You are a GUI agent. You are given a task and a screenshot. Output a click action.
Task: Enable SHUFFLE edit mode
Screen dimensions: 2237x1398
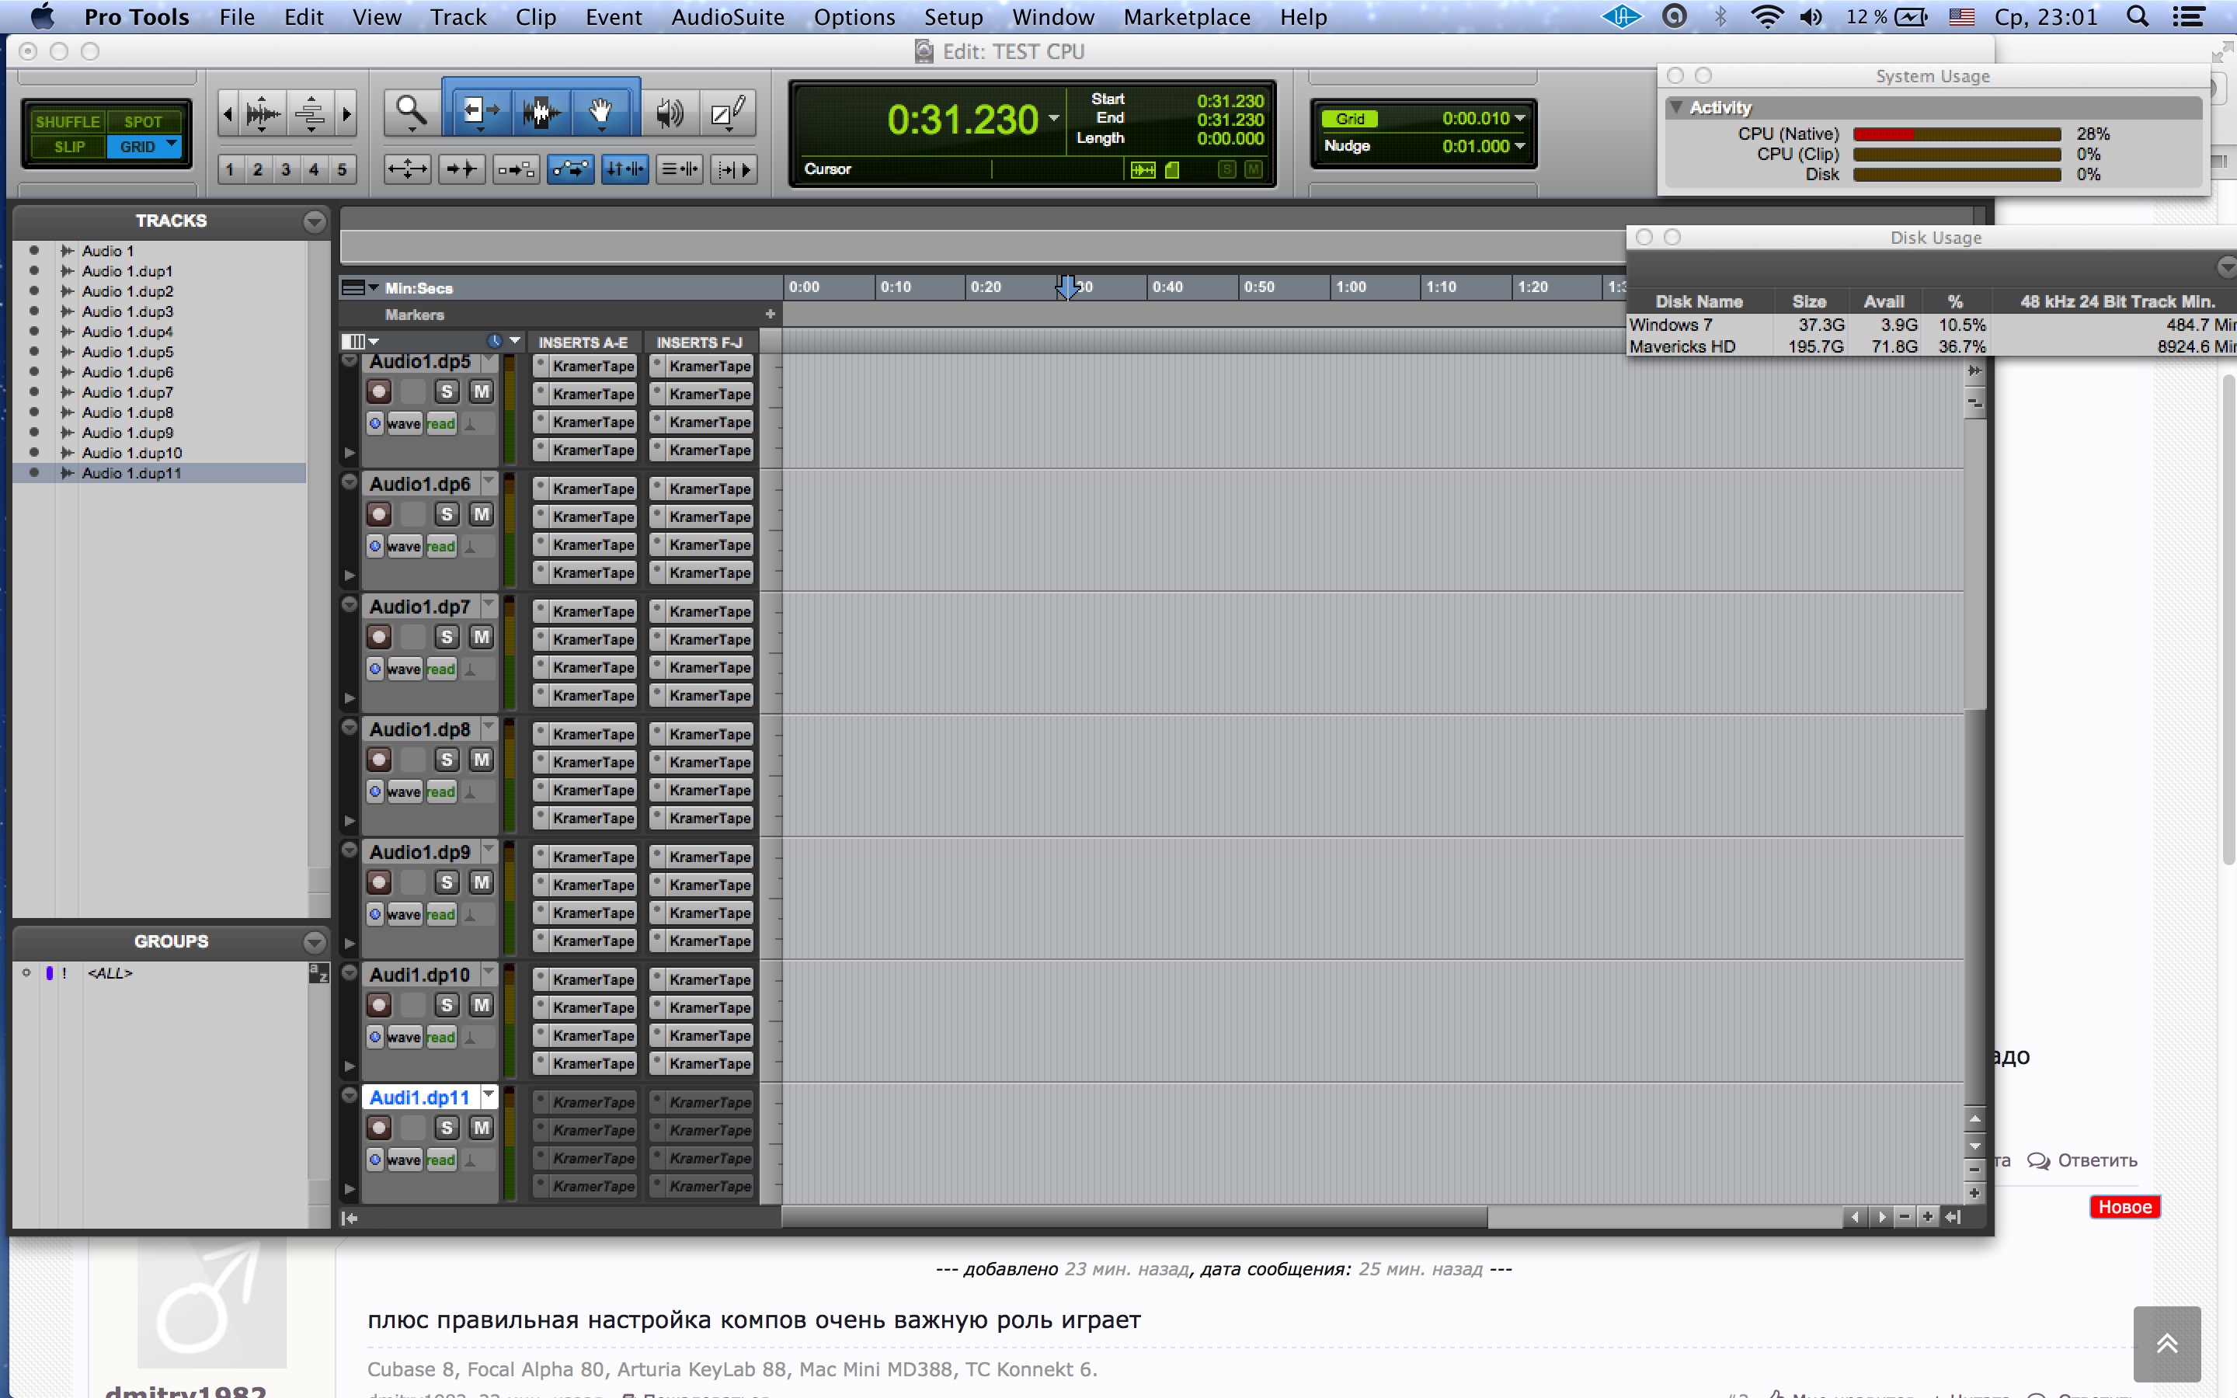point(68,121)
